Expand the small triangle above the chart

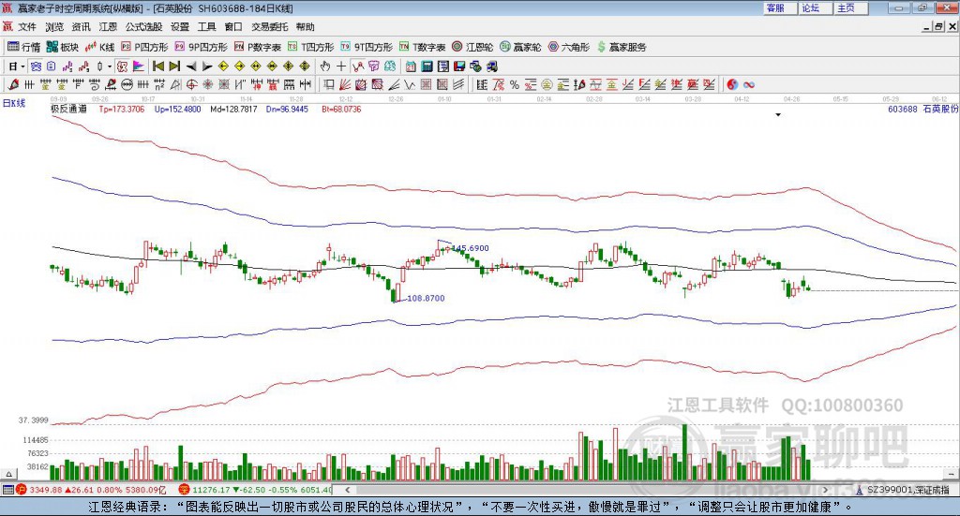click(x=778, y=115)
